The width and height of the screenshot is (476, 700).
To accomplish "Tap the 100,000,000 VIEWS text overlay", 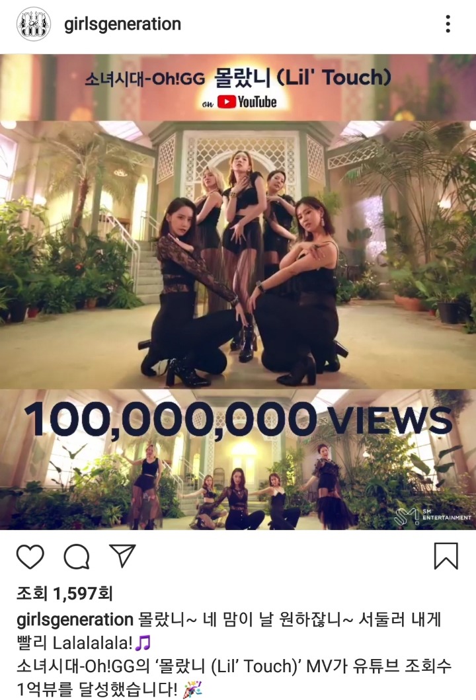I will (x=238, y=420).
